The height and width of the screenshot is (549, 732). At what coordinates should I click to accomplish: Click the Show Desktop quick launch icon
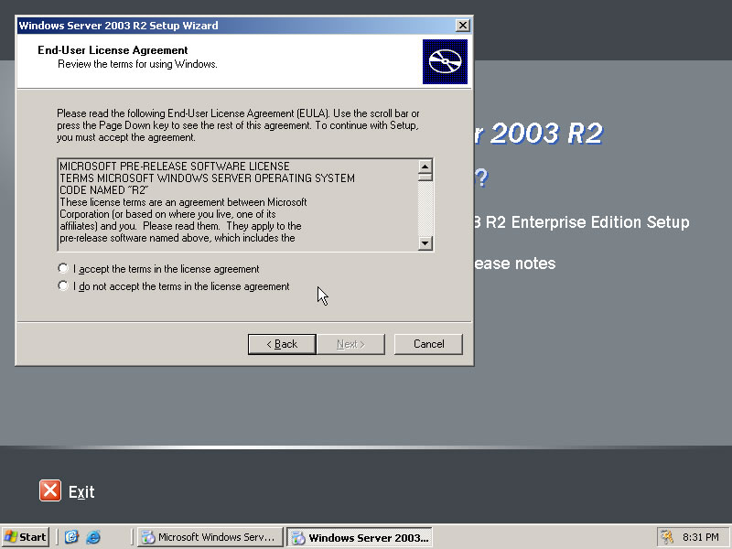point(71,537)
